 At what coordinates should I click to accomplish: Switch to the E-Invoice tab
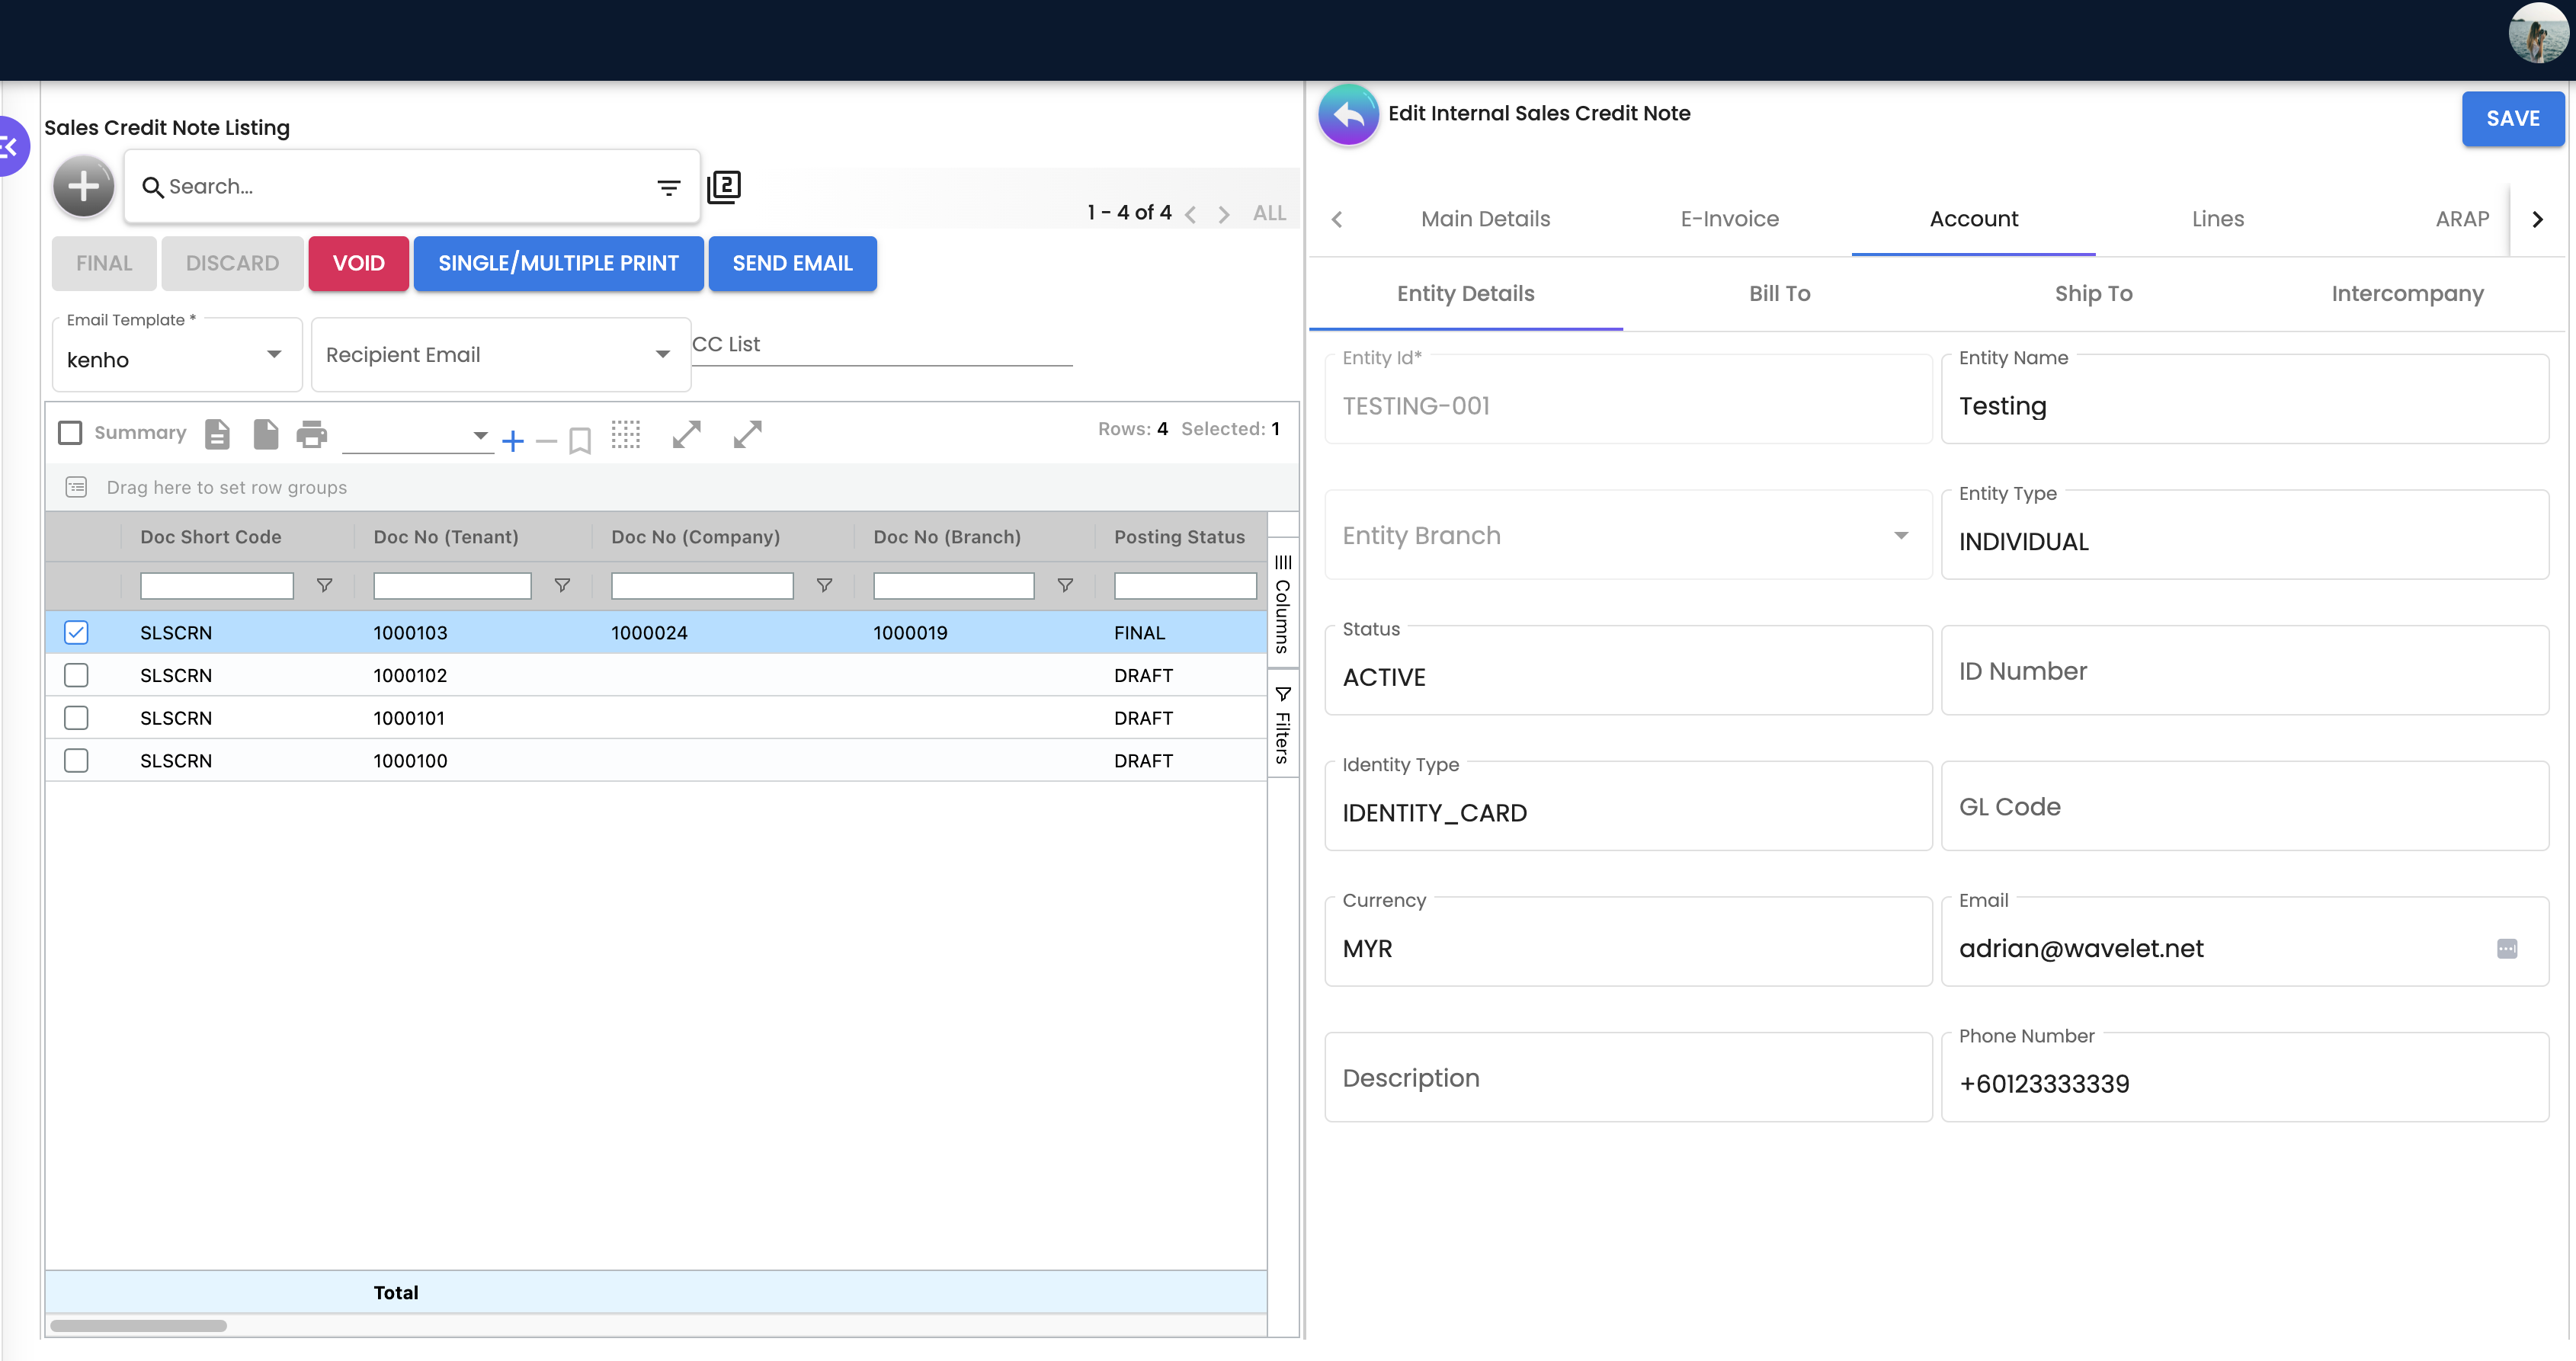pyautogui.click(x=1729, y=219)
